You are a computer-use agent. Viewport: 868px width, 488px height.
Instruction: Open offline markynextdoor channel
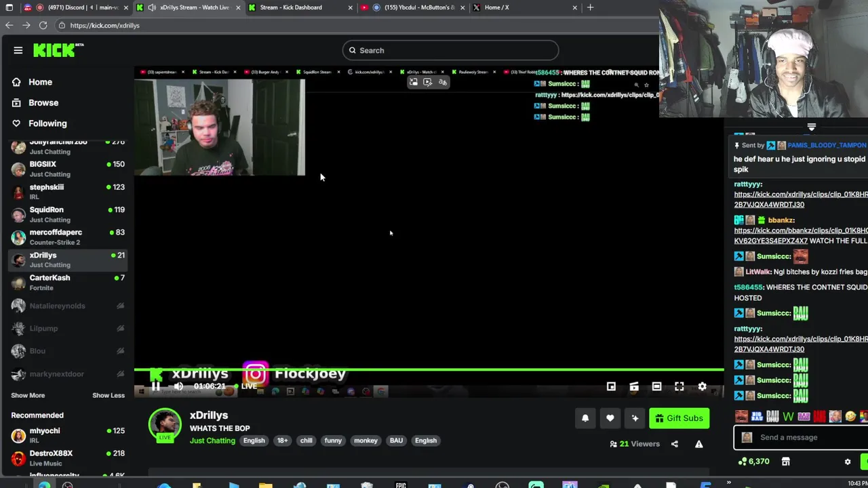click(68, 373)
